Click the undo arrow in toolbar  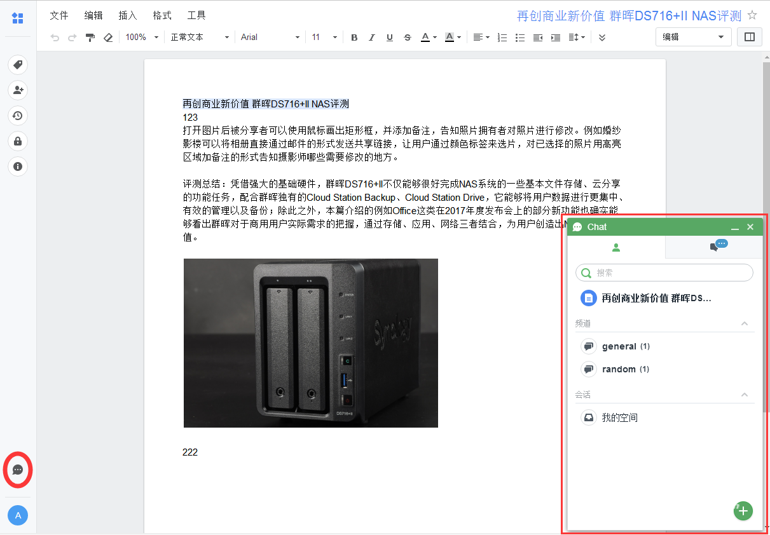[x=55, y=37]
